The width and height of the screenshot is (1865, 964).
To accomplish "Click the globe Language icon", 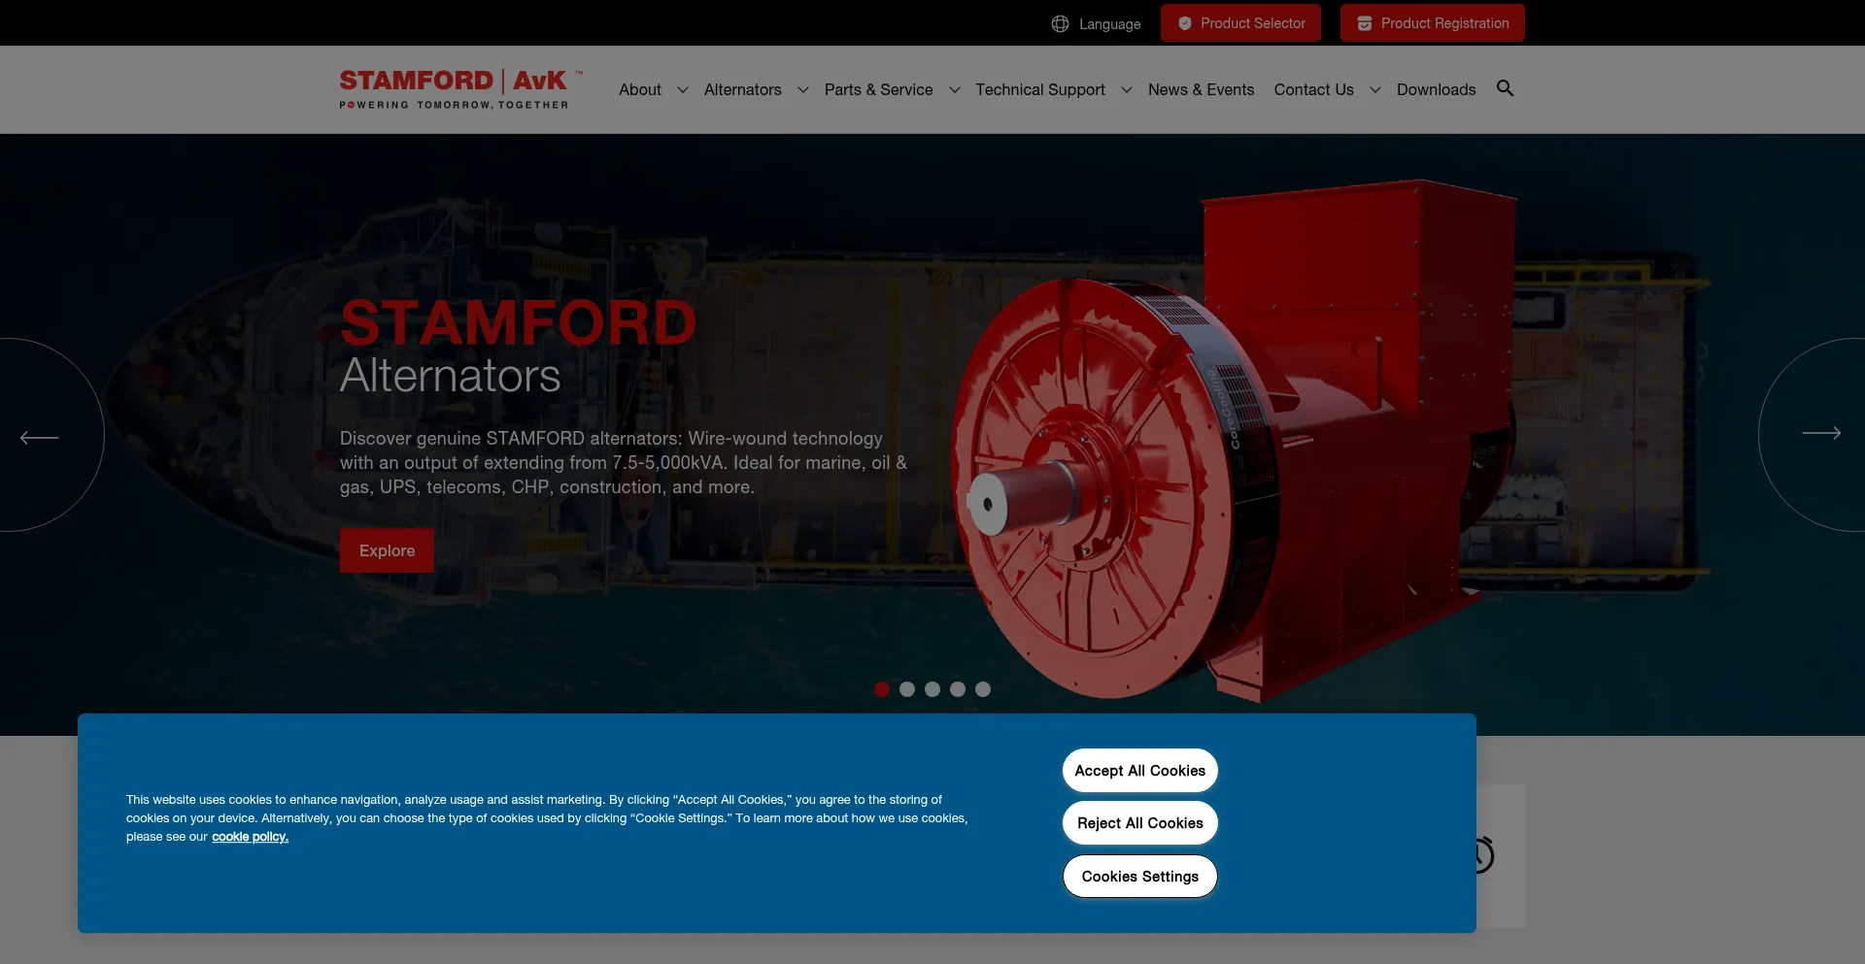I will coord(1060,23).
